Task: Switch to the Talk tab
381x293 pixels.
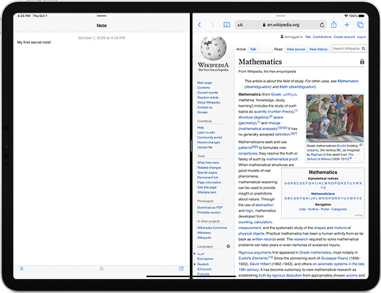Action: coord(253,49)
